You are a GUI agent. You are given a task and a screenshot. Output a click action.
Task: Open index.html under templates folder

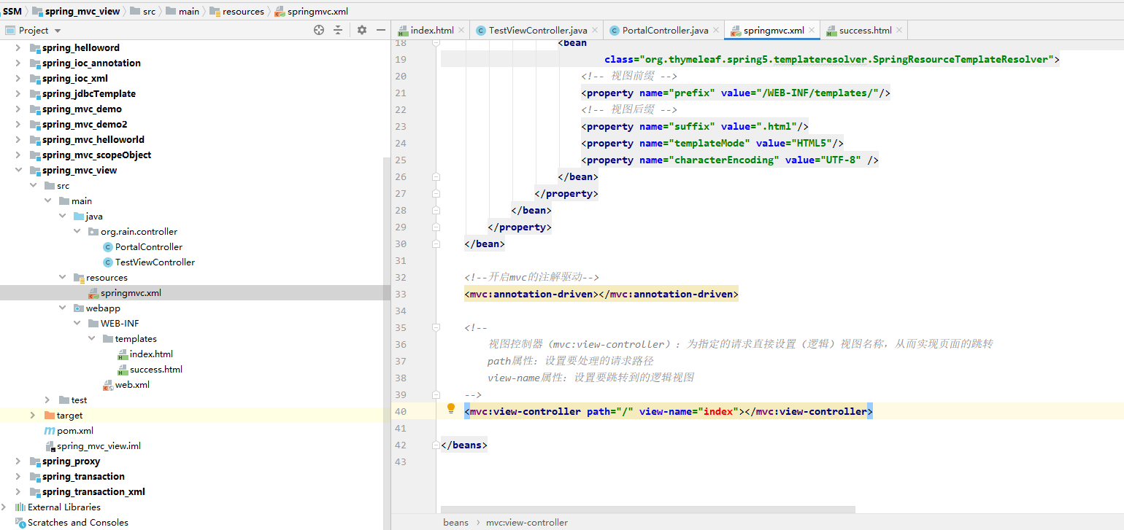[x=151, y=354]
